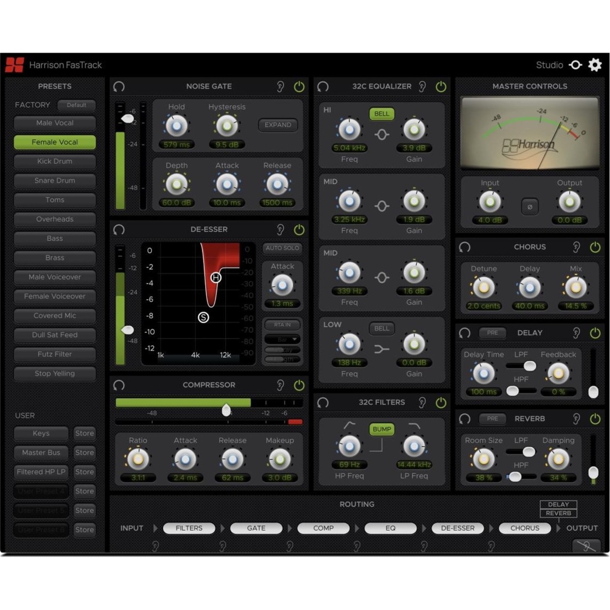Click PRE button in Reverb section
This screenshot has width=610, height=610.
493,419
